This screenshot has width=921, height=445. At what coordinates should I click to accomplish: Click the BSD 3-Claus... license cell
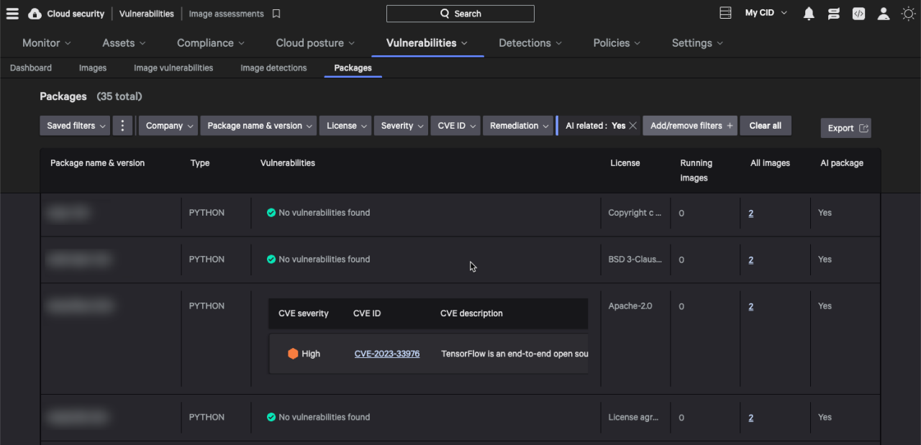point(635,260)
